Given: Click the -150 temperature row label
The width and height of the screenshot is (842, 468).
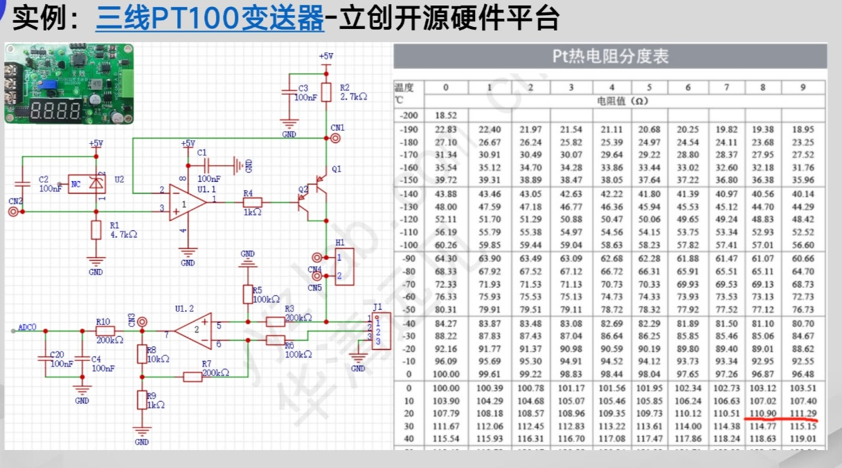Looking at the screenshot, I should point(409,180).
